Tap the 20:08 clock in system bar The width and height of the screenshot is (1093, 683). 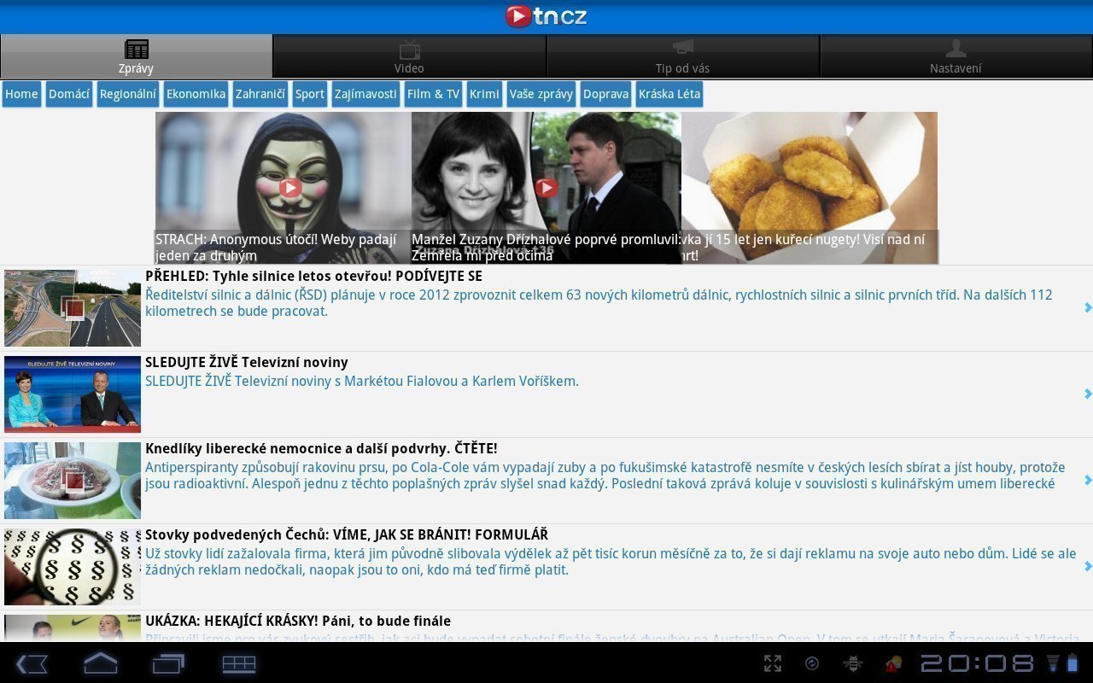[976, 663]
